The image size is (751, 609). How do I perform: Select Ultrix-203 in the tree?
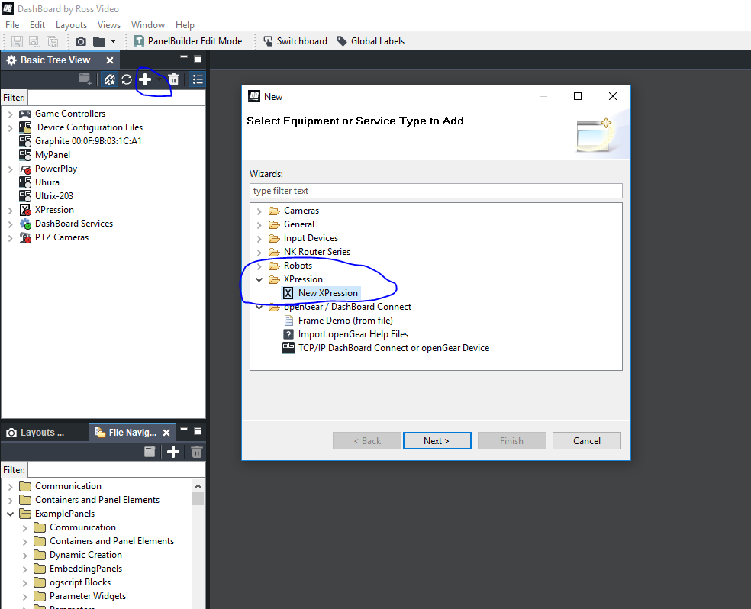pyautogui.click(x=53, y=196)
